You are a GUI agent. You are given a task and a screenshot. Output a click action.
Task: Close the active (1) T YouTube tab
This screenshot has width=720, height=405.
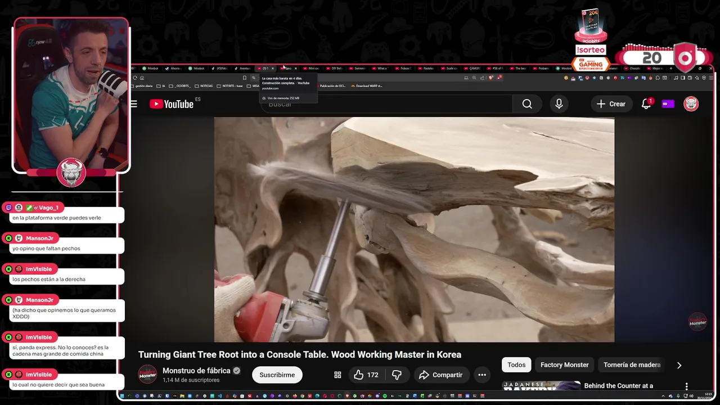273,69
